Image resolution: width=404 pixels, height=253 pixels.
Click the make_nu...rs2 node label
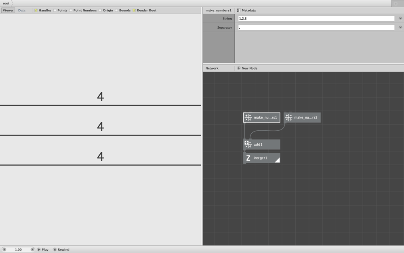[x=305, y=117]
